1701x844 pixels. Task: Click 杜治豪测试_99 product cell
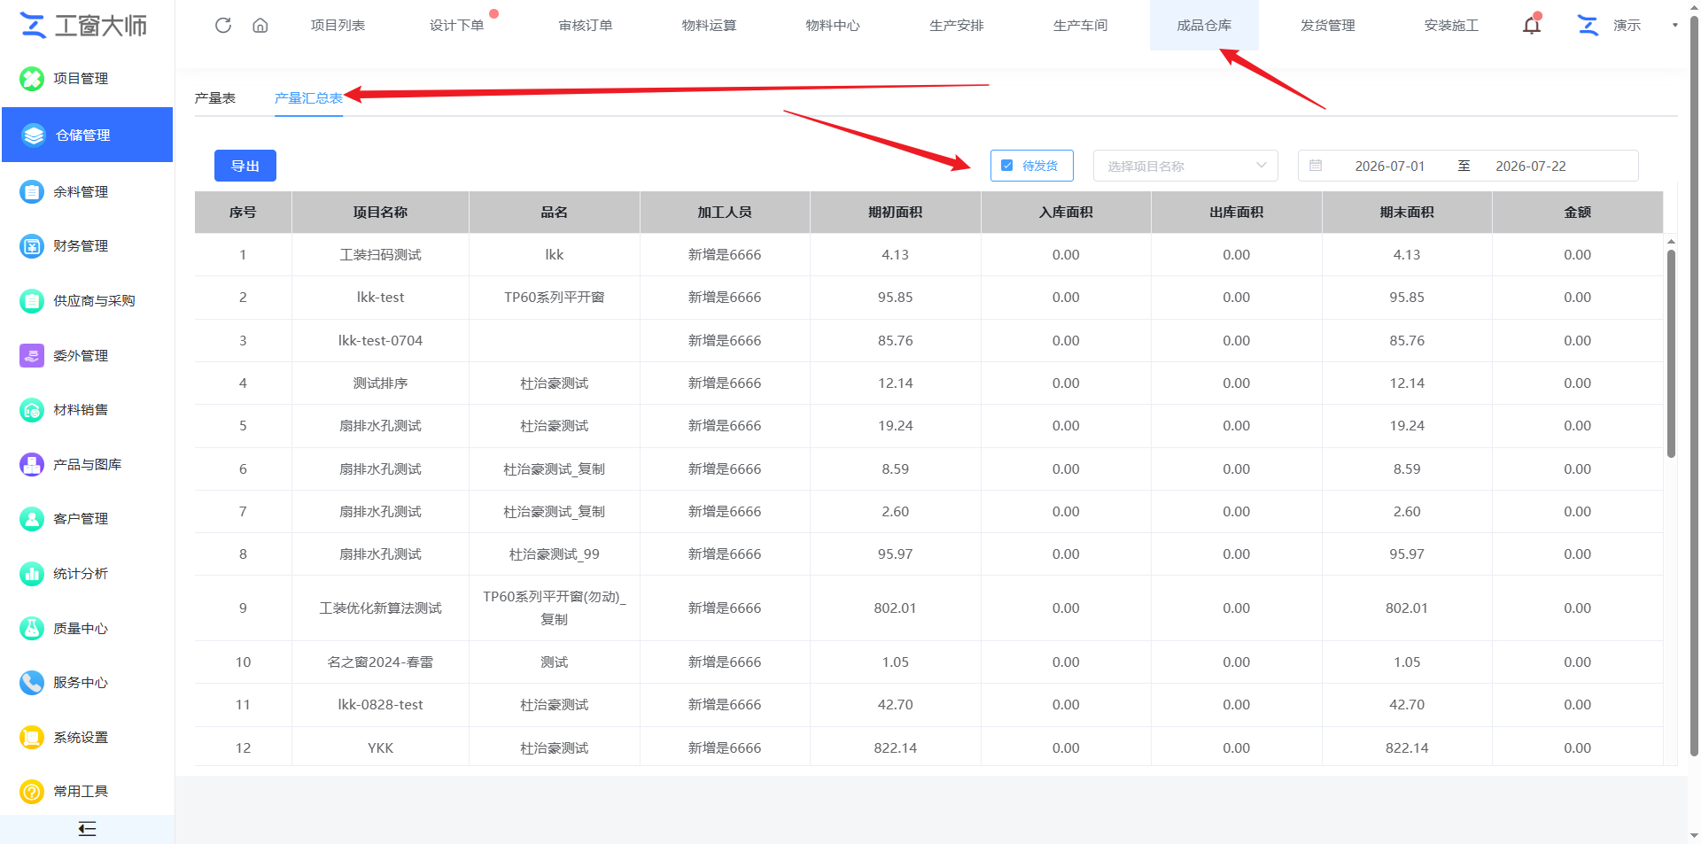click(x=555, y=554)
